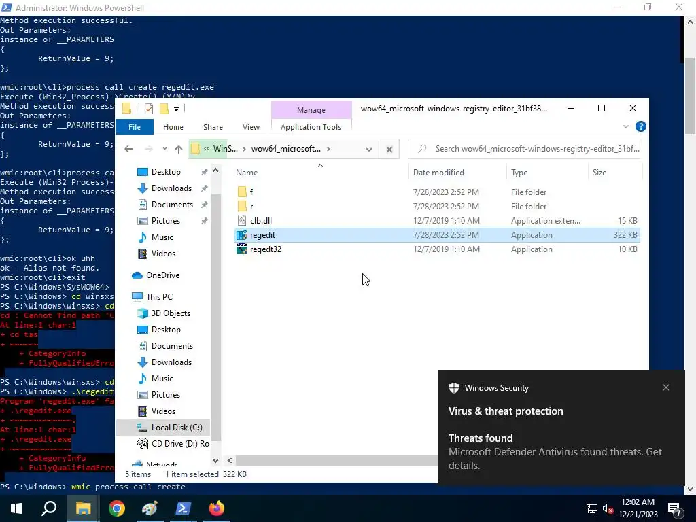Image resolution: width=696 pixels, height=522 pixels.
Task: Select the regedt32 application icon
Action: (241, 249)
